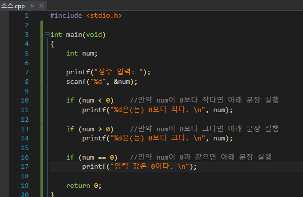Click the 'if (num == 0)' condition
The height and width of the screenshot is (197, 303).
tap(92, 157)
